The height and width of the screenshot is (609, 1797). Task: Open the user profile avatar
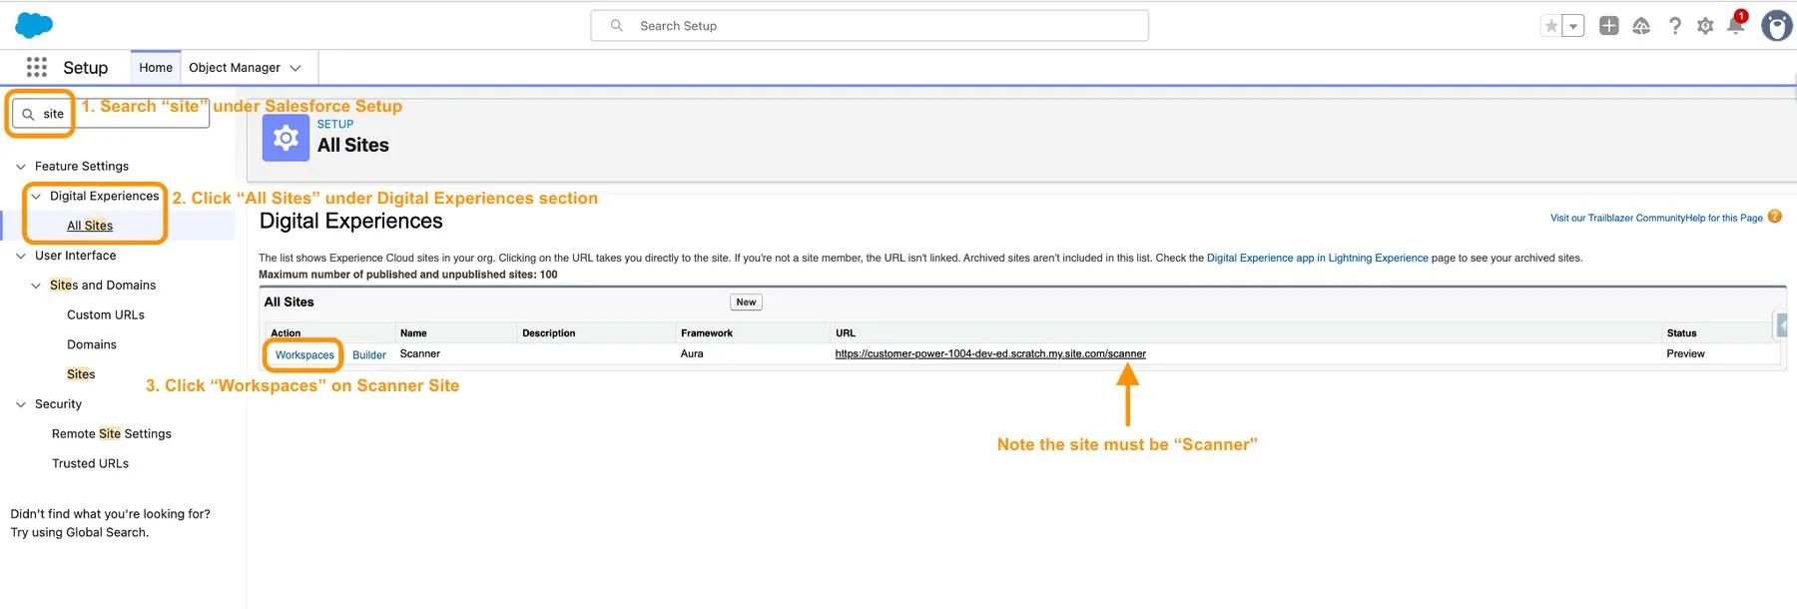point(1776,26)
